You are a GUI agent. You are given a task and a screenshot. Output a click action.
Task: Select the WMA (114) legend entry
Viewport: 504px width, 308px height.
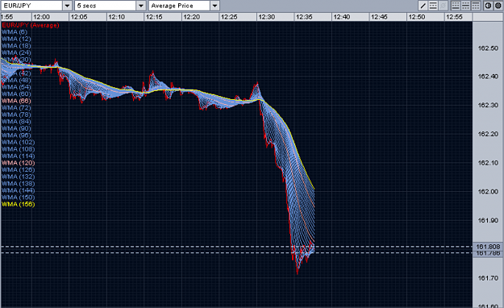pos(18,156)
